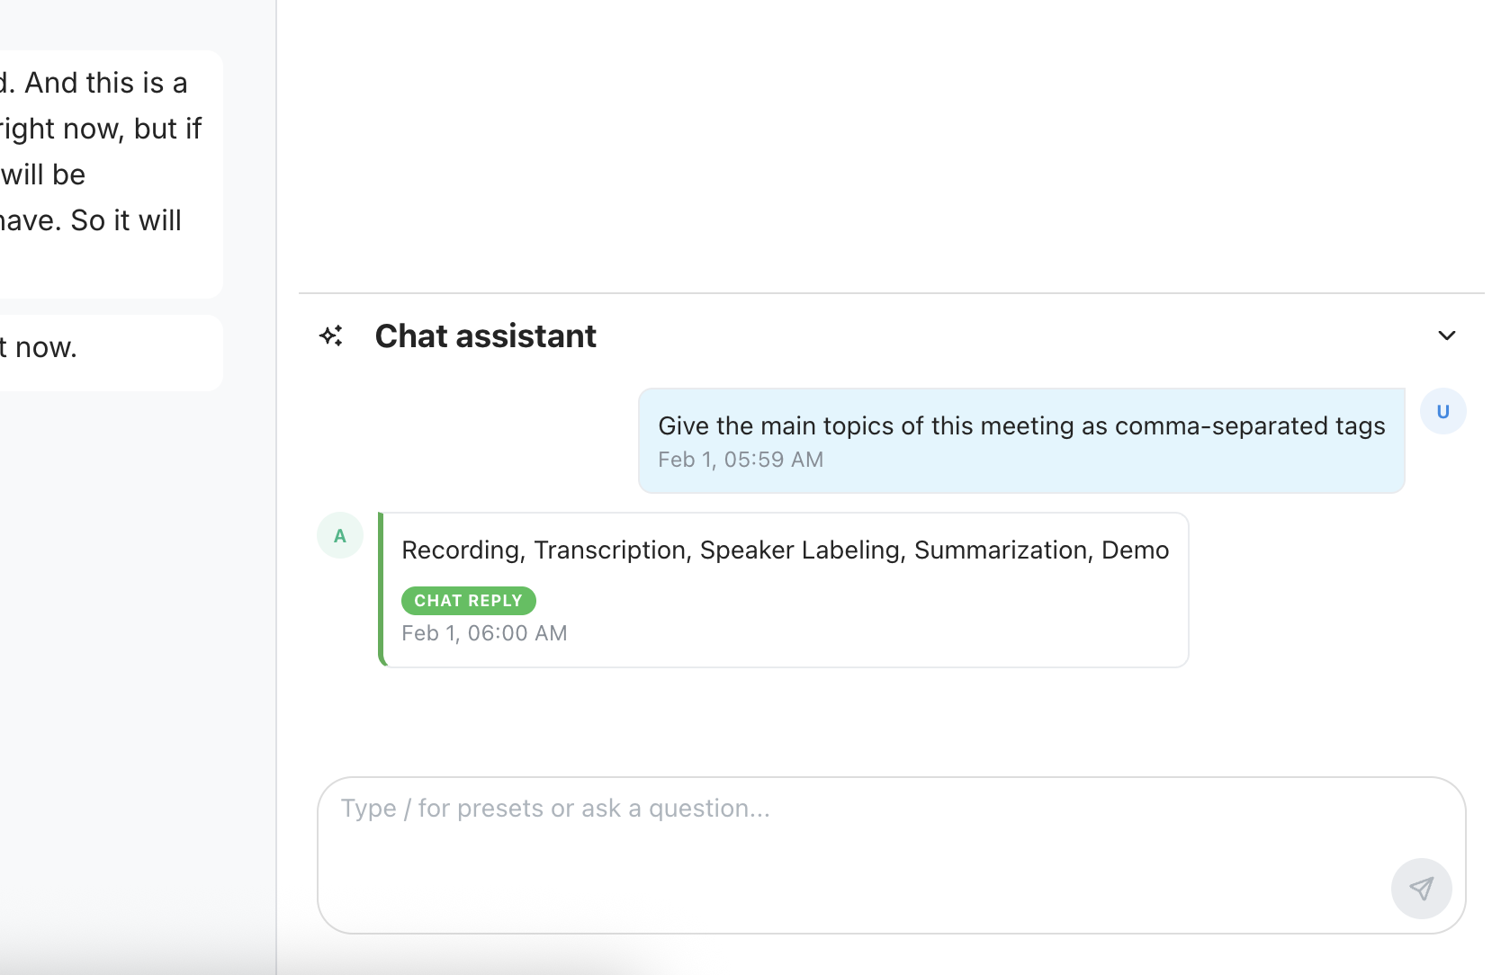Viewport: 1501px width, 975px height.
Task: Click the green accent bar on assistant reply
Action: (382, 590)
